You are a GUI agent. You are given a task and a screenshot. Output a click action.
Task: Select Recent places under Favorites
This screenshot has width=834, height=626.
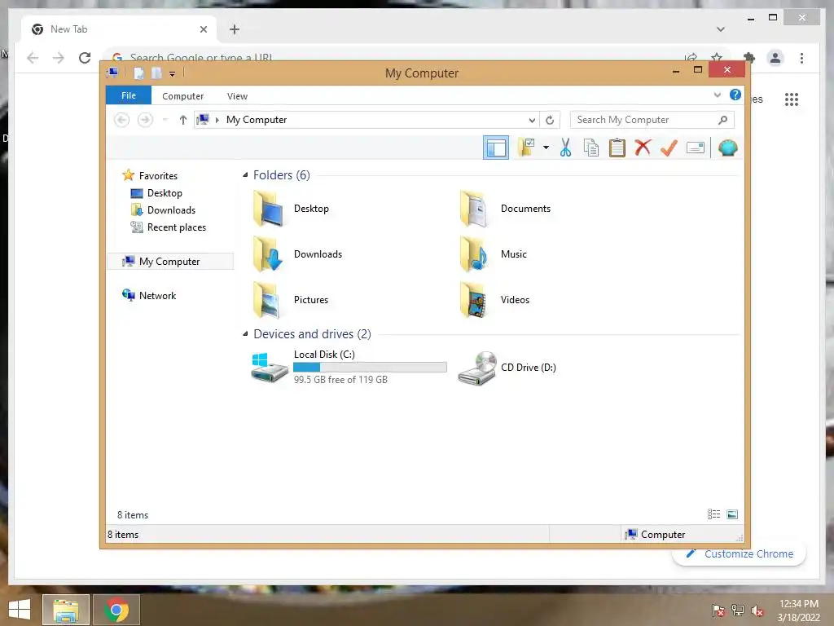click(168, 227)
